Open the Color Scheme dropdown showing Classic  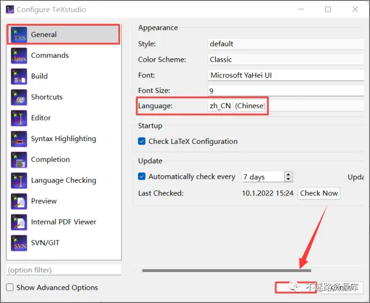pyautogui.click(x=286, y=59)
